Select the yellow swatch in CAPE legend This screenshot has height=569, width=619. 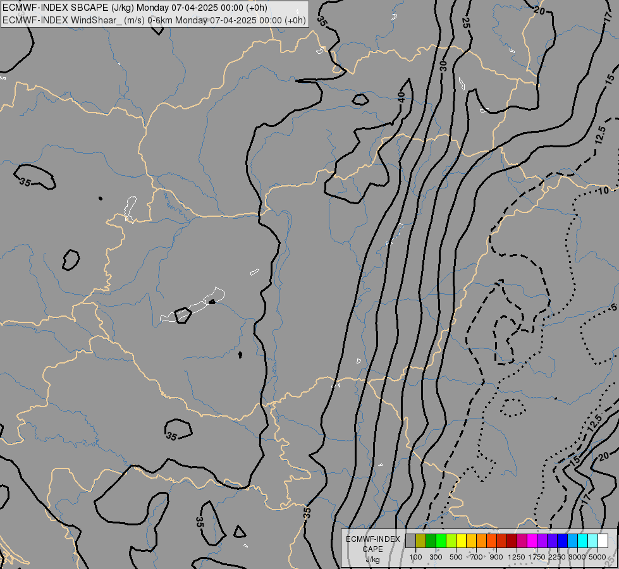461,541
